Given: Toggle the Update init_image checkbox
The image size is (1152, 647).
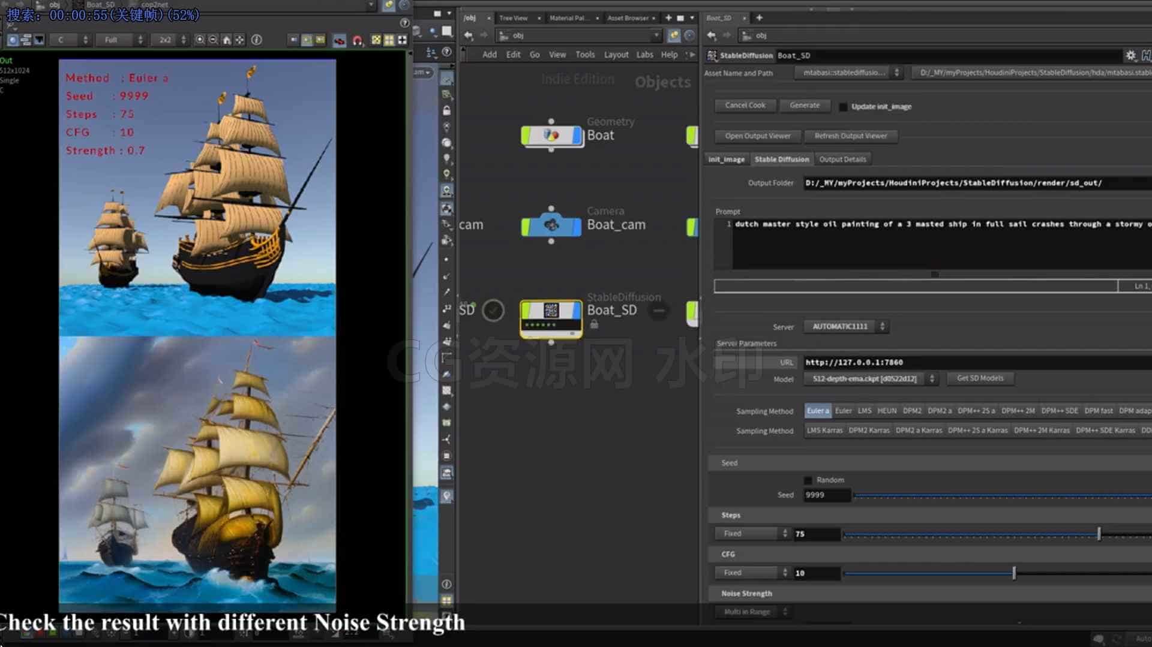Looking at the screenshot, I should pyautogui.click(x=843, y=107).
